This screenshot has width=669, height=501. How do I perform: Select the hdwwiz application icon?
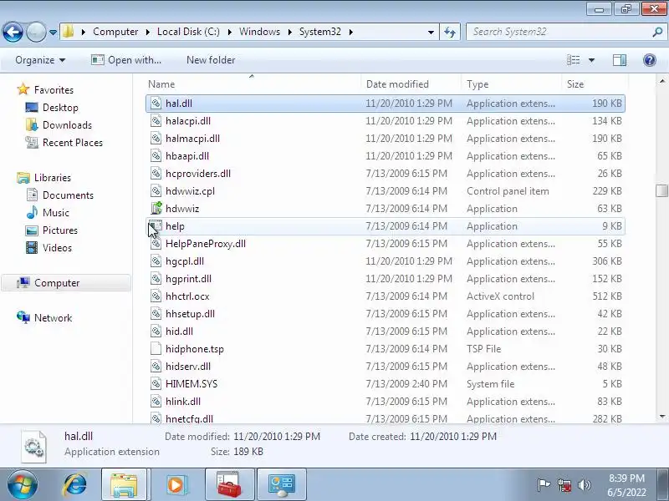156,208
